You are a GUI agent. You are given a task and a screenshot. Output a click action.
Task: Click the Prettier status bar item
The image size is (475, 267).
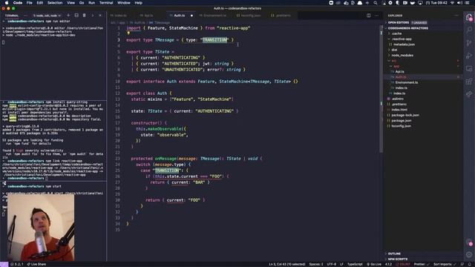[x=422, y=264]
